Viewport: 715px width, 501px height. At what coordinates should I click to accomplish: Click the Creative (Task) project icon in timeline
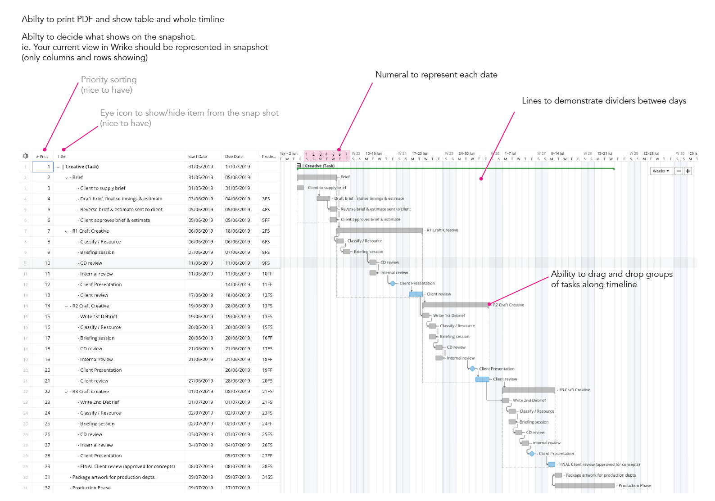click(299, 166)
